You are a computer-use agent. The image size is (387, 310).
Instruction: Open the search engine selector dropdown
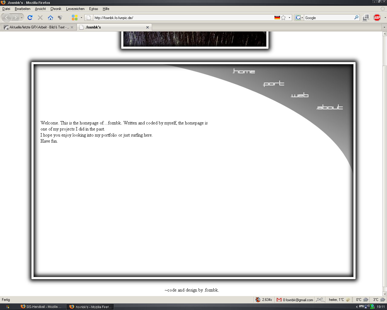click(x=299, y=18)
